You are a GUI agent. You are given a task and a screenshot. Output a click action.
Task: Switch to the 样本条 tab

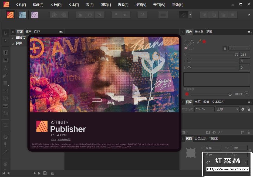click(x=199, y=32)
